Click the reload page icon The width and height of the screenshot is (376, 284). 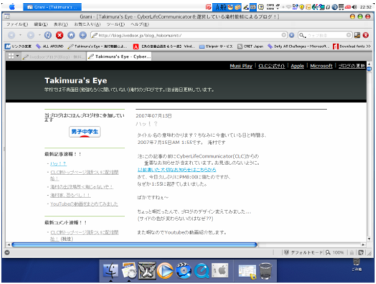click(48, 35)
